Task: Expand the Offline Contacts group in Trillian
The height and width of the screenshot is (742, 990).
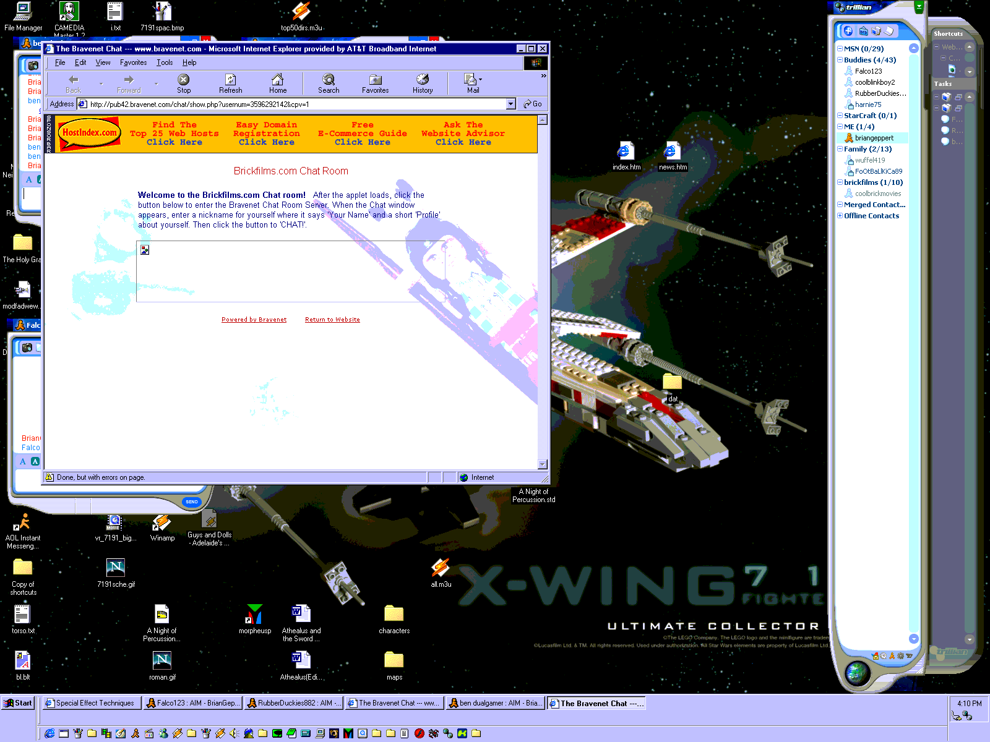Action: tap(840, 216)
